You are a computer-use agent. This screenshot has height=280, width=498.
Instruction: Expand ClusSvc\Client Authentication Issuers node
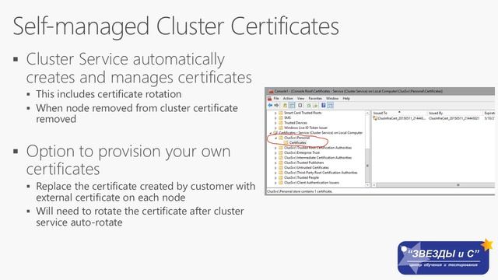275,183
